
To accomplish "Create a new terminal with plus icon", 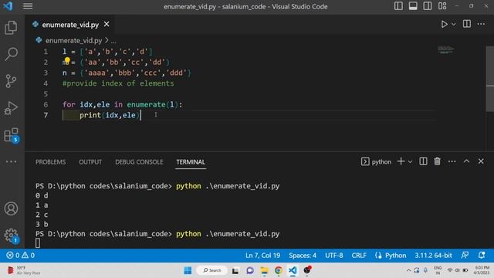I will pos(401,161).
